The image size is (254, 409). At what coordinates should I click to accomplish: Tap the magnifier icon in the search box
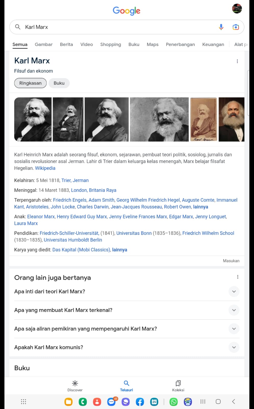(18, 27)
